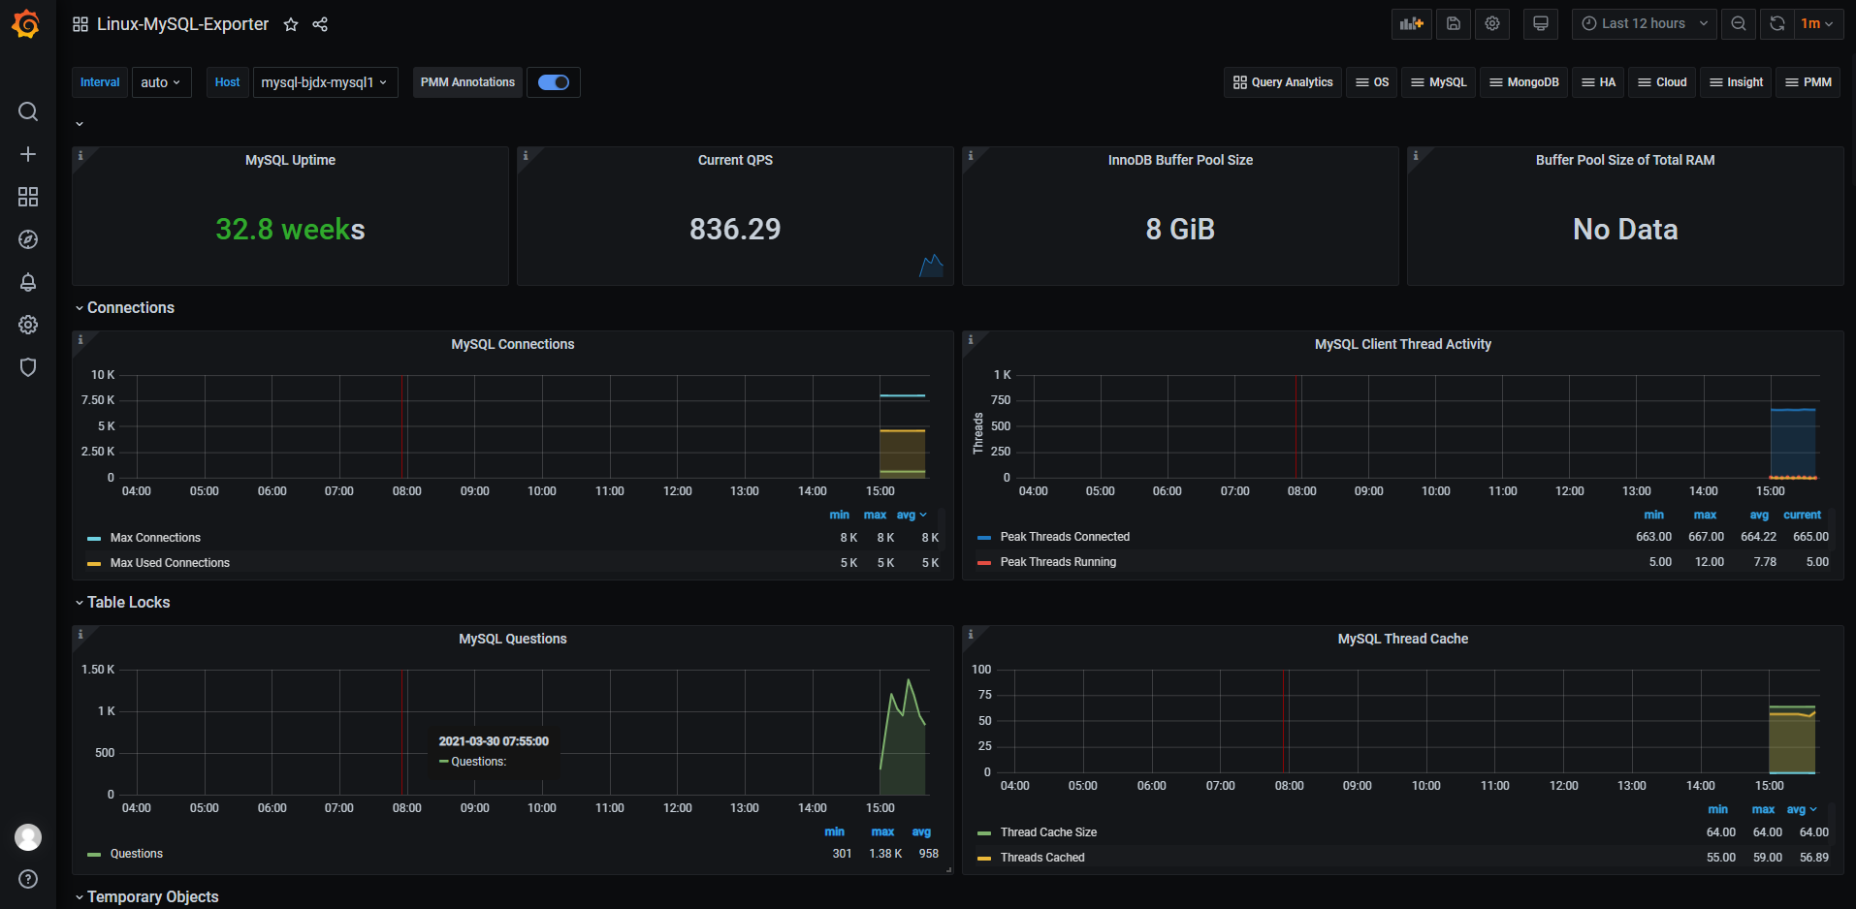This screenshot has width=1856, height=909.
Task: Toggle the PMM Annotations switch
Action: tap(554, 82)
